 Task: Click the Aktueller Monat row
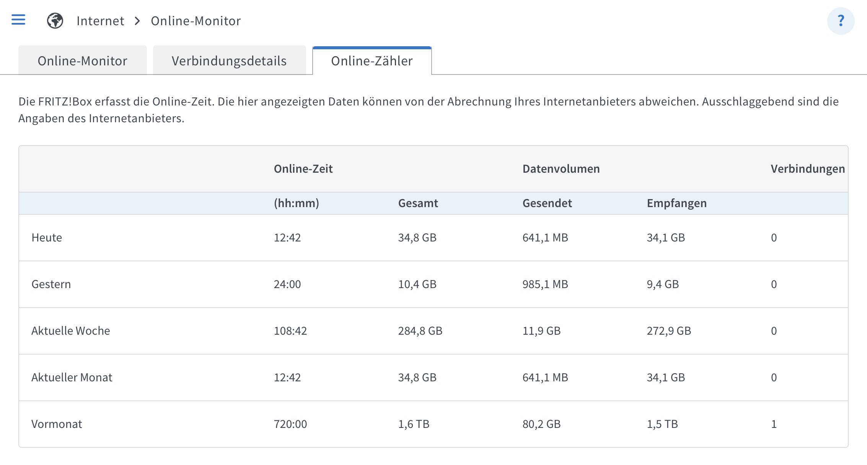click(433, 378)
